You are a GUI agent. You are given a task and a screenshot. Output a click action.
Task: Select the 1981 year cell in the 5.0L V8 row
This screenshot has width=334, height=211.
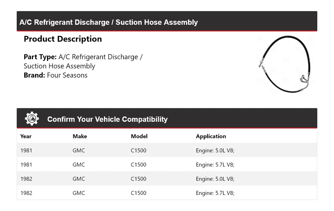[26, 150]
